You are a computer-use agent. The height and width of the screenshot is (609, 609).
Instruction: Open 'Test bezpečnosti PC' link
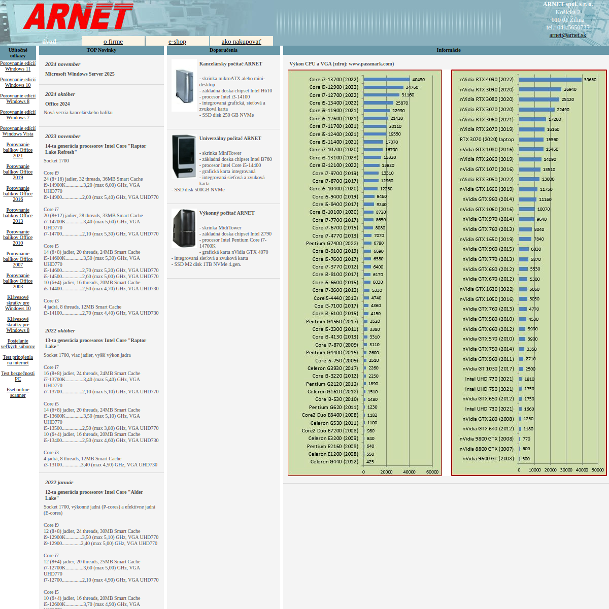tap(18, 376)
